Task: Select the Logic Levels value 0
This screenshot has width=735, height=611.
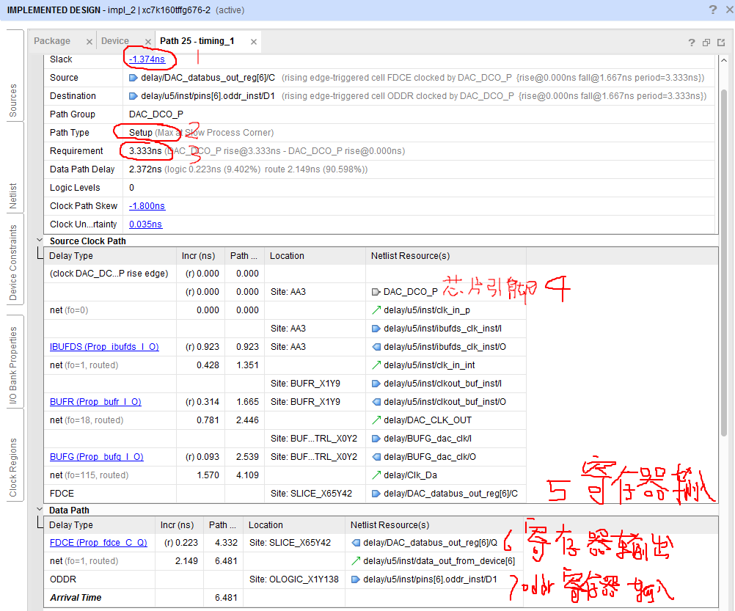Action: 132,188
